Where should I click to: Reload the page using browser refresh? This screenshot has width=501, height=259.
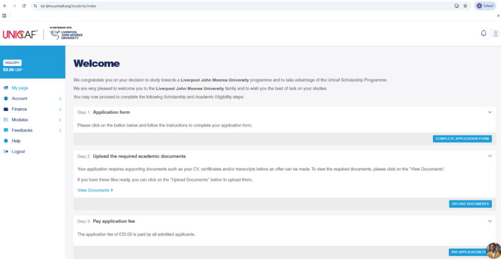23,6
